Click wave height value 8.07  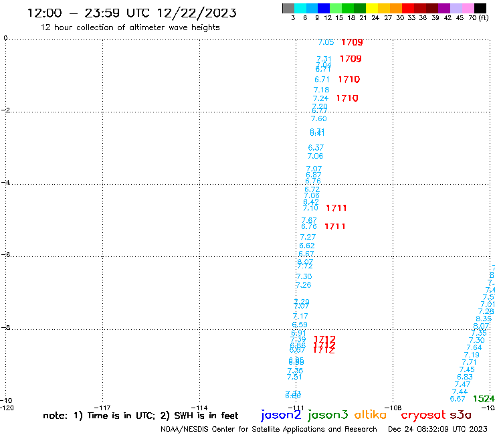tap(481, 326)
